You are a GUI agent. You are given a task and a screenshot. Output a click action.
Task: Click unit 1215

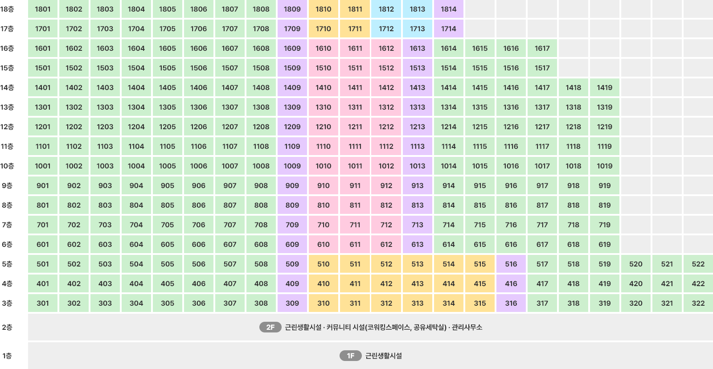[x=479, y=127]
